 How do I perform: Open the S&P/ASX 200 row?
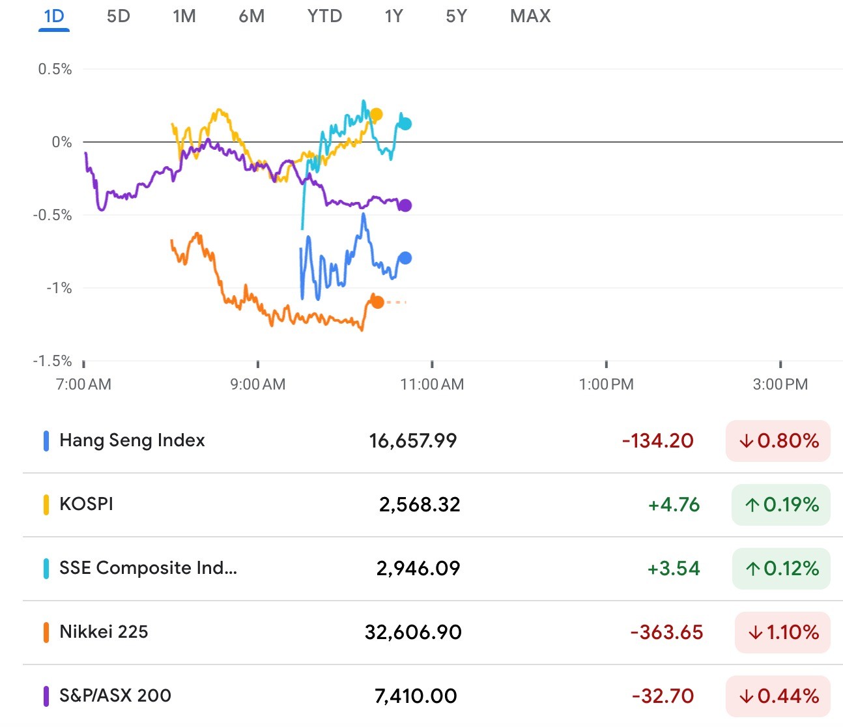(433, 696)
